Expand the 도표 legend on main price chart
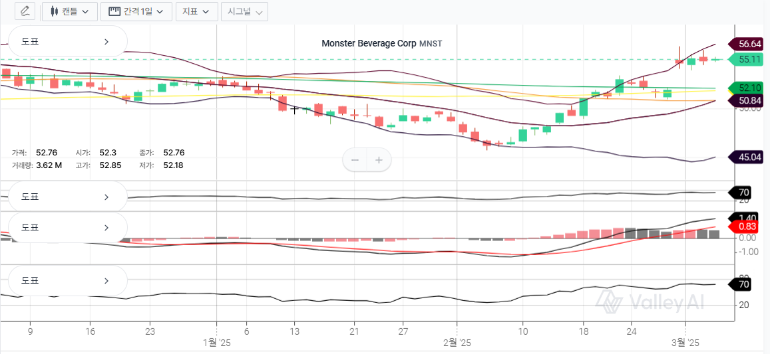 coord(67,41)
